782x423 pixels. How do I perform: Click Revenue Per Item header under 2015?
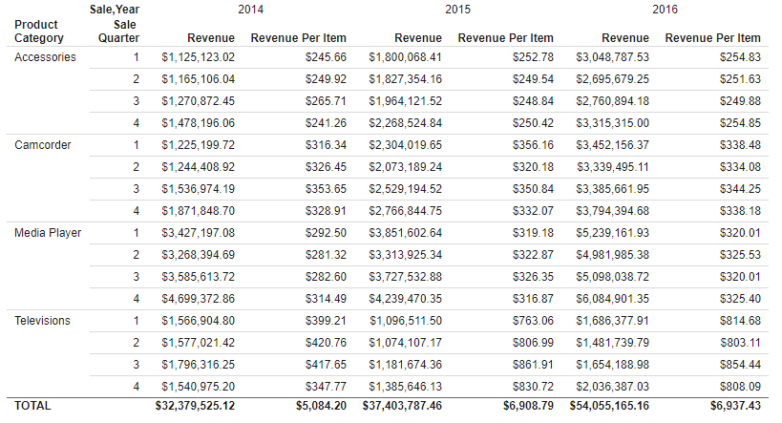click(505, 38)
